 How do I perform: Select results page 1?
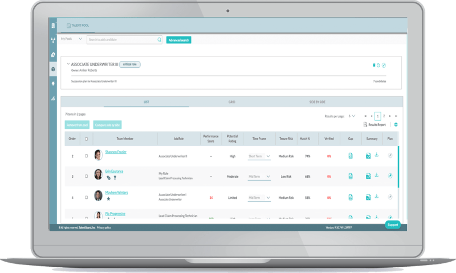[x=378, y=116]
